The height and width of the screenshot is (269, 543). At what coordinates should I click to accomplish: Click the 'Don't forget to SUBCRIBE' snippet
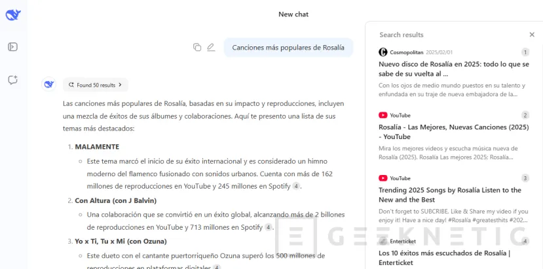[x=453, y=215]
